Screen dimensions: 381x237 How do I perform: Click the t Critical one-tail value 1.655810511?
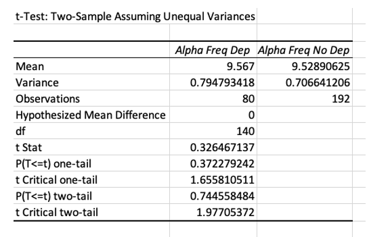[213, 180]
